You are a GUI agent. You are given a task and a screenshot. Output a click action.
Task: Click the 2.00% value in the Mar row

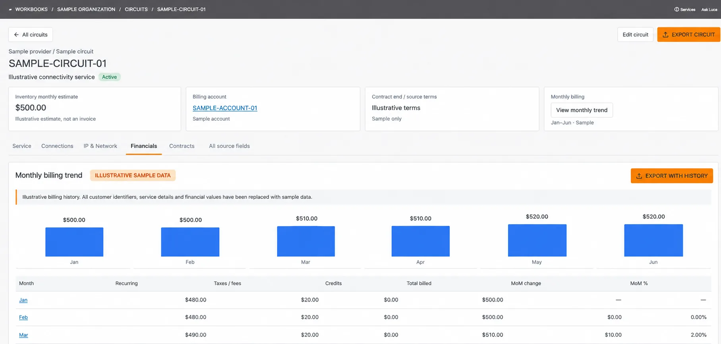point(698,335)
